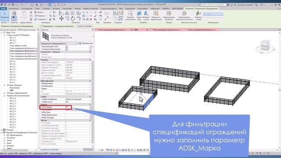Click the Выбрать новую host icon
This screenshot has height=158, width=281.
(198, 16)
